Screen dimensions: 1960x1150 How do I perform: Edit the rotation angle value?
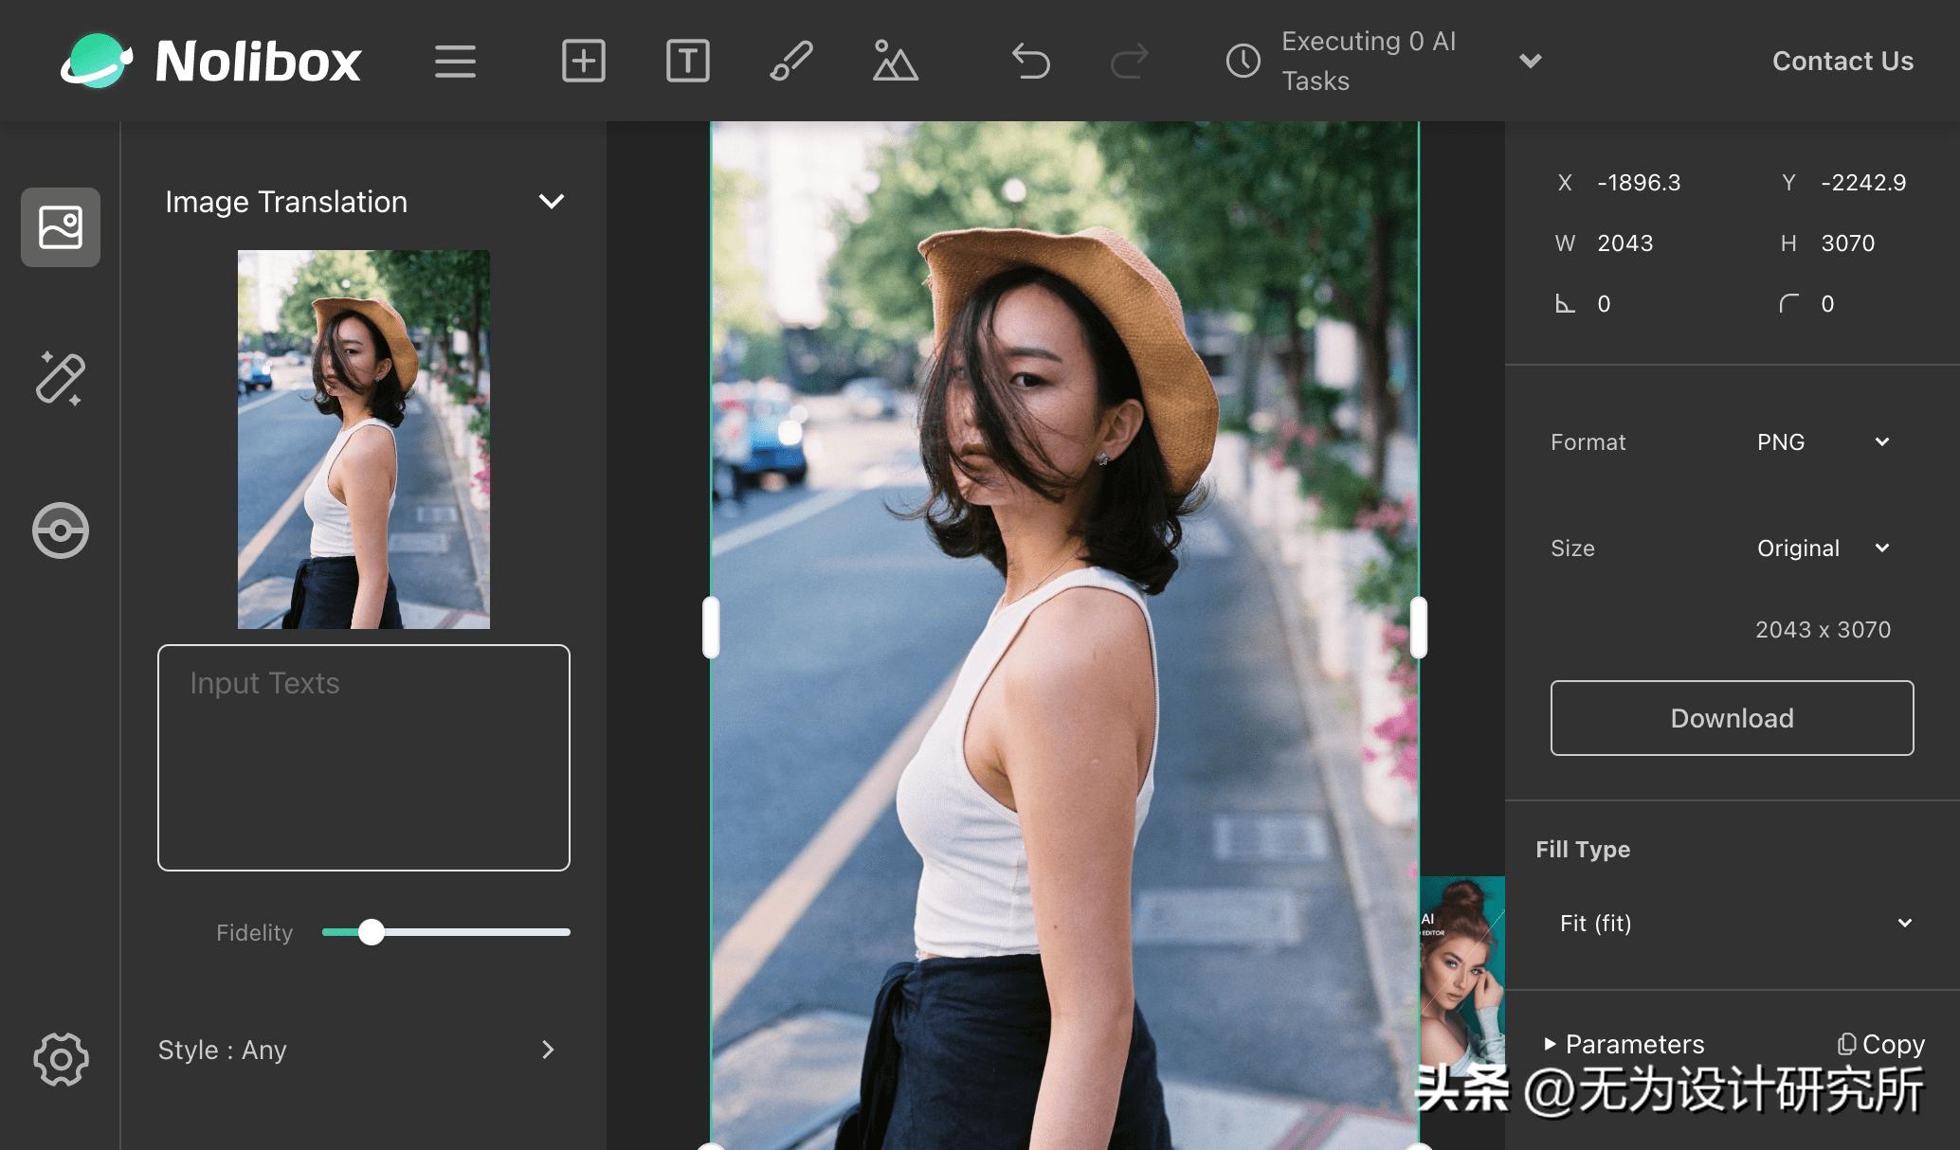1604,304
